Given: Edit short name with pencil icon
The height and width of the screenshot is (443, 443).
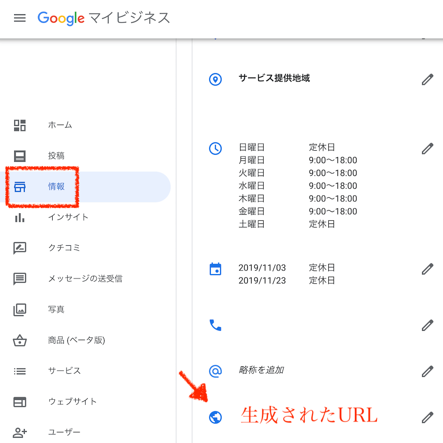Looking at the screenshot, I should 427,372.
